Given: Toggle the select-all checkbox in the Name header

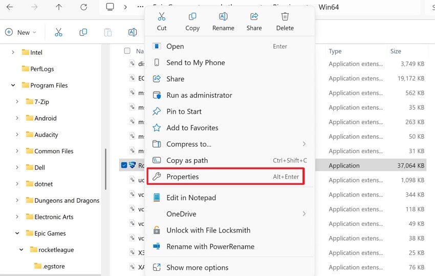Looking at the screenshot, I should (127, 51).
